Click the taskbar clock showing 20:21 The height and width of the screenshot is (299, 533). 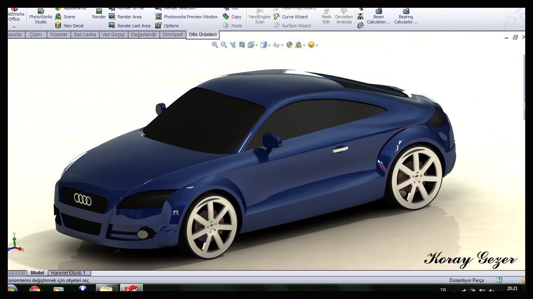pyautogui.click(x=512, y=288)
